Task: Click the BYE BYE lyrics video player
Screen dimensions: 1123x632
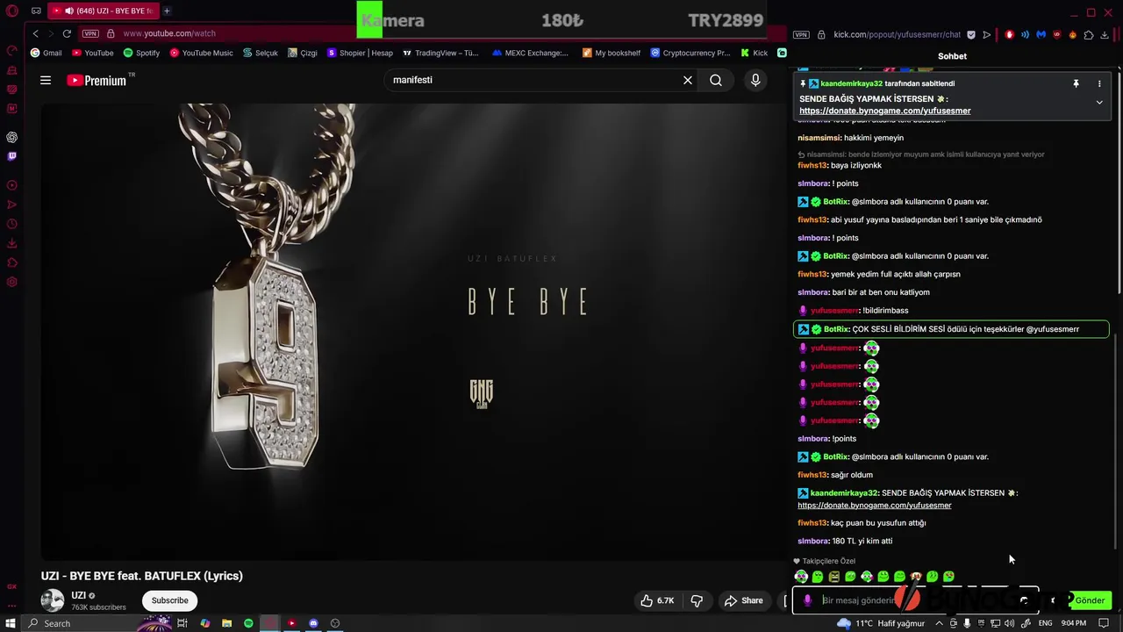Action: click(414, 331)
